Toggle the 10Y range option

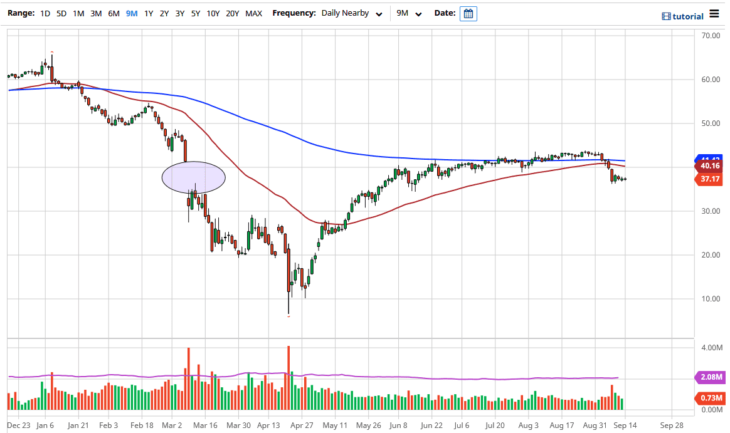click(213, 13)
